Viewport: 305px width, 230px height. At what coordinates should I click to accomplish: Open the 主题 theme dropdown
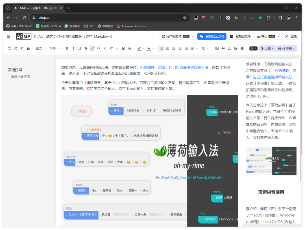coord(267,48)
